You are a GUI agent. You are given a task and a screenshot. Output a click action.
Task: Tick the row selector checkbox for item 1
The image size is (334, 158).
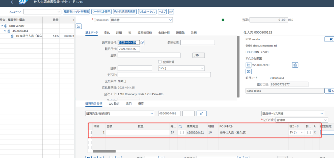coord(90,132)
